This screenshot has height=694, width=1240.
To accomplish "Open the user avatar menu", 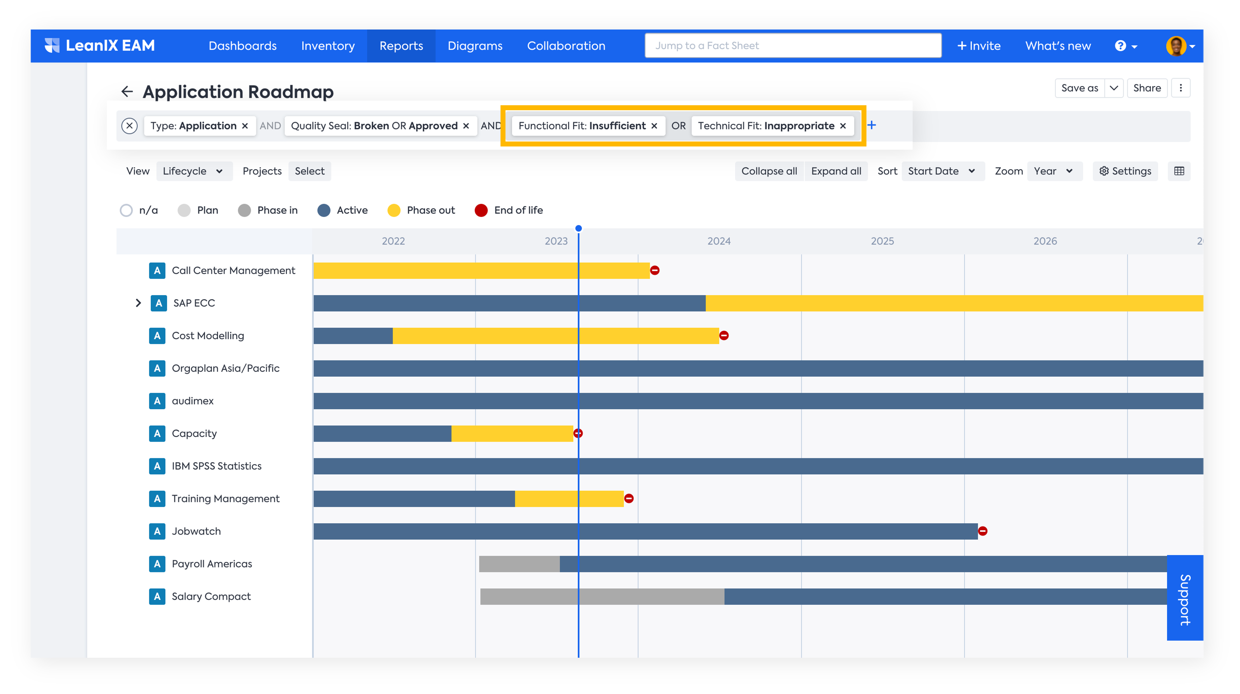I will pyautogui.click(x=1180, y=46).
